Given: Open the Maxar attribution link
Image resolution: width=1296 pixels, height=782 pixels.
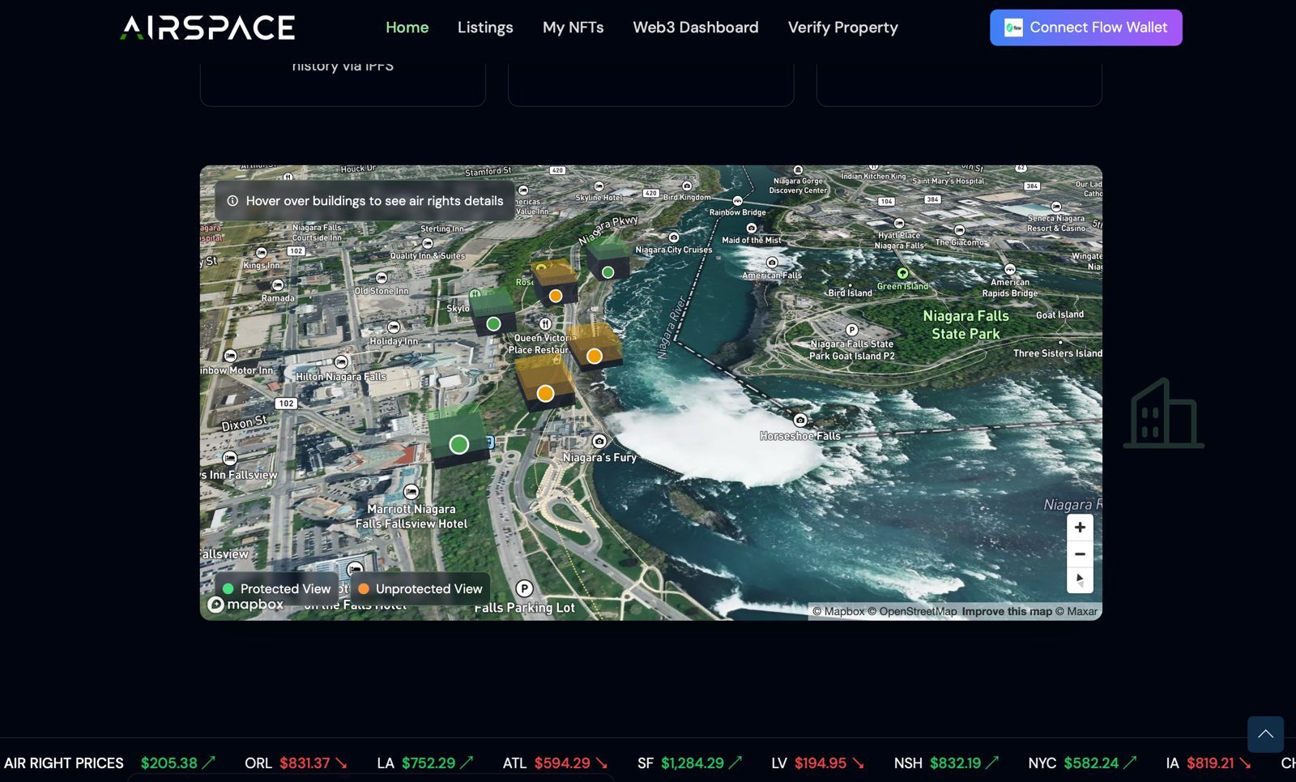Looking at the screenshot, I should [1076, 612].
